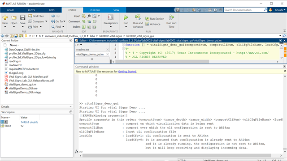
Task: Open Current Folder panel actions menu
Action: pyautogui.click(x=71, y=40)
